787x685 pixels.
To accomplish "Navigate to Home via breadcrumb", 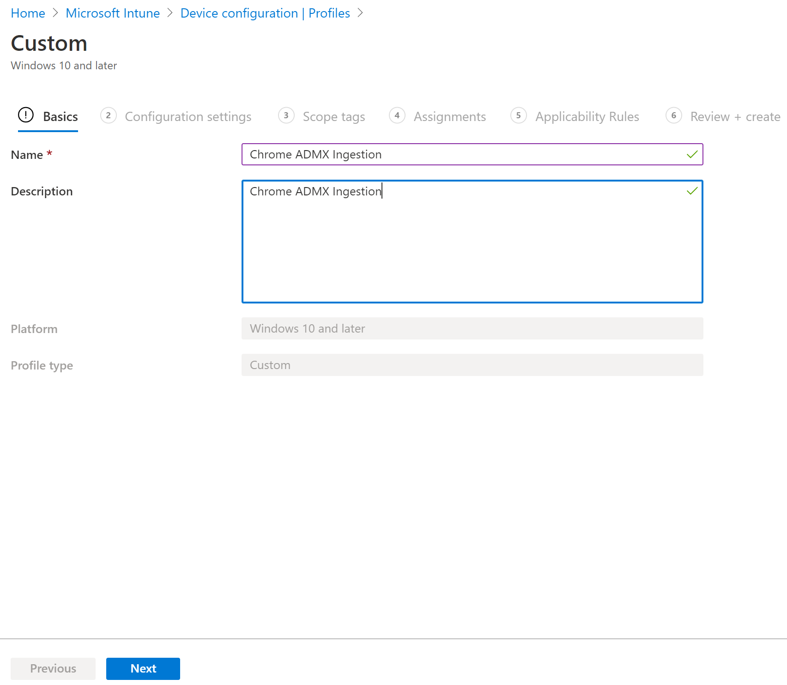I will click(28, 13).
